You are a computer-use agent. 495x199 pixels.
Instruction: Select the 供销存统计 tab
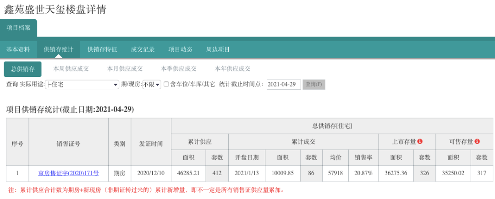tap(58, 49)
